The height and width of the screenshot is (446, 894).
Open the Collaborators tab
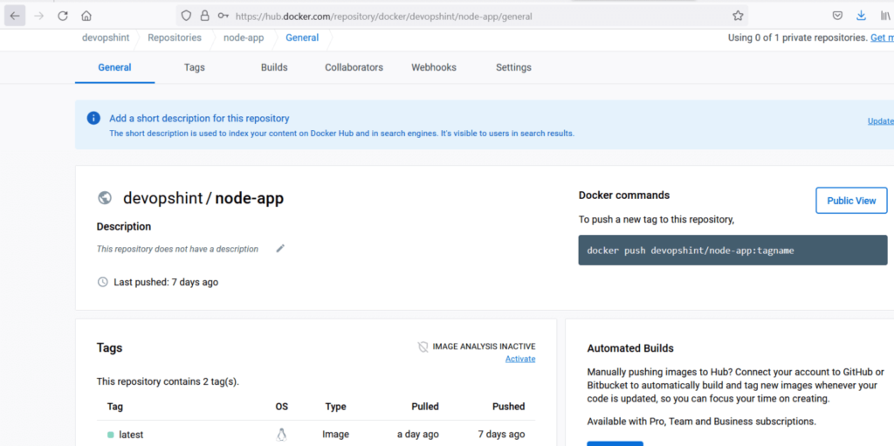(x=354, y=67)
